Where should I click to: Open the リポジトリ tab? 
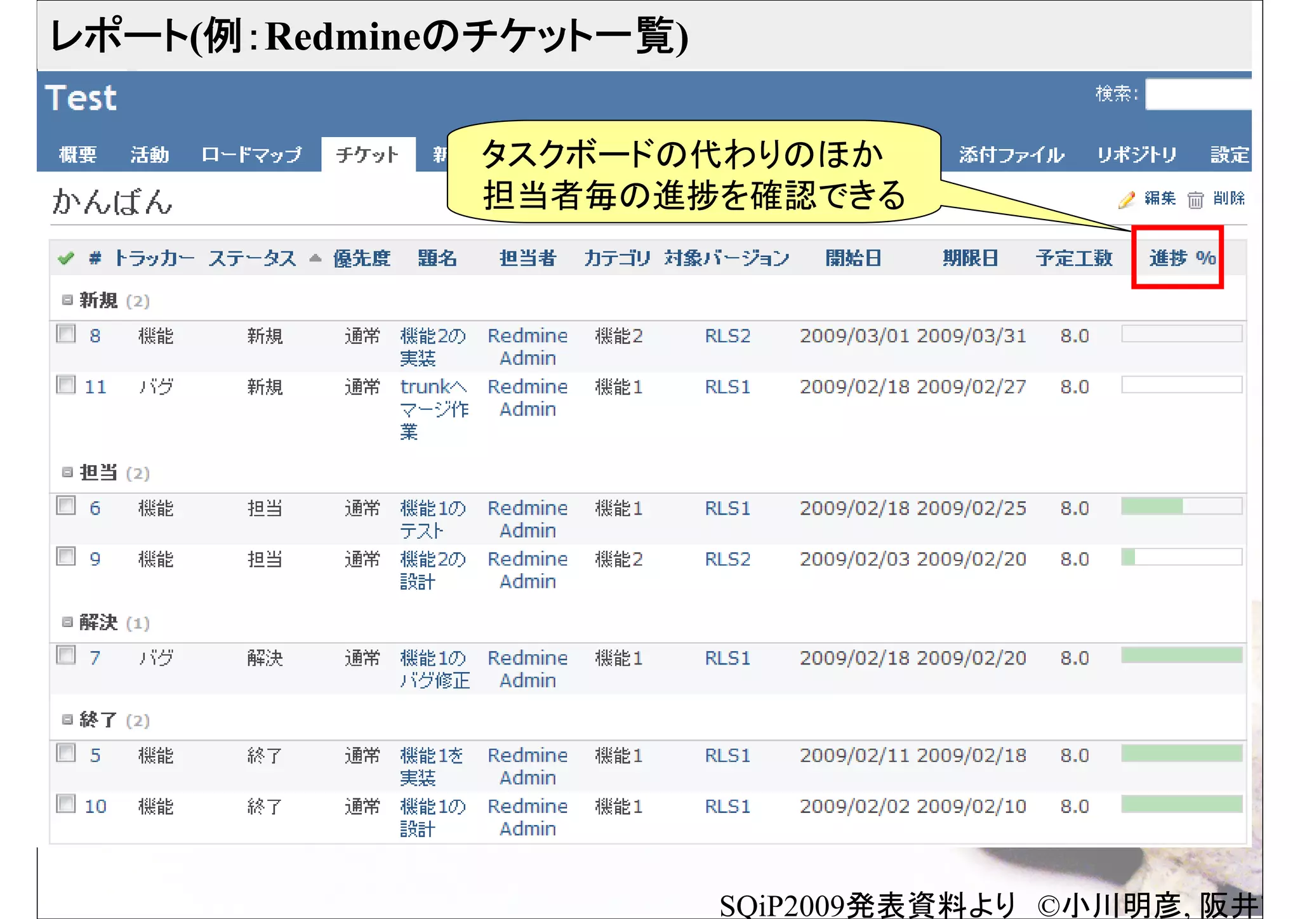[1137, 154]
